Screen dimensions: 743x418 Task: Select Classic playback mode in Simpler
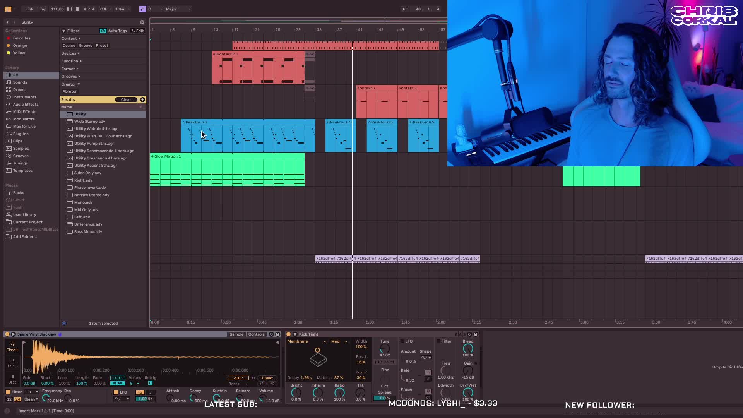click(12, 346)
